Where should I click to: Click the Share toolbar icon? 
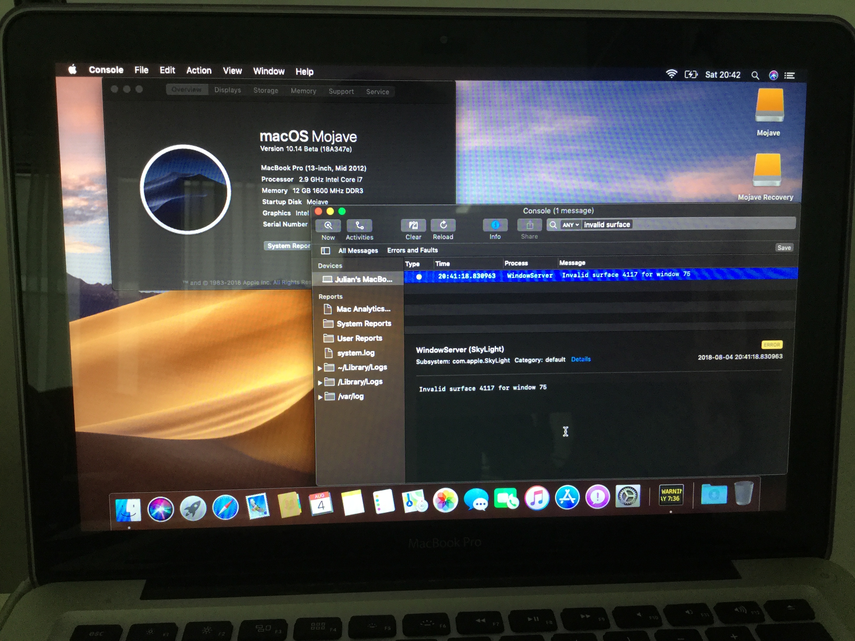click(x=529, y=225)
